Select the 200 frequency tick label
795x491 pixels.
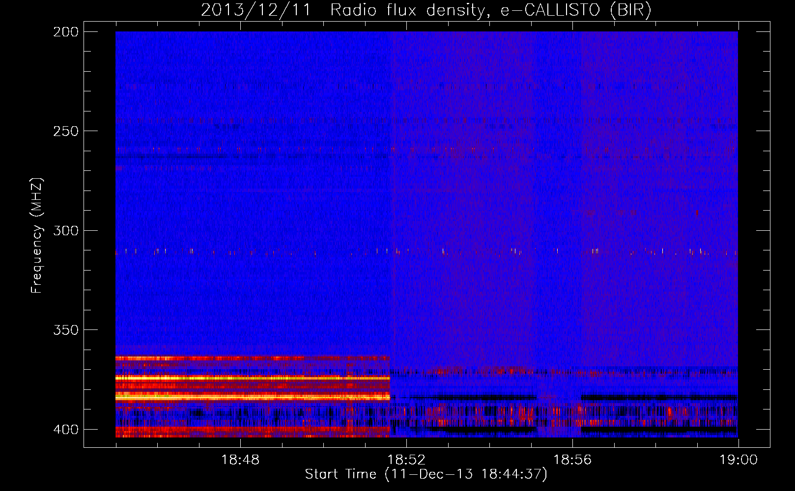(x=66, y=32)
